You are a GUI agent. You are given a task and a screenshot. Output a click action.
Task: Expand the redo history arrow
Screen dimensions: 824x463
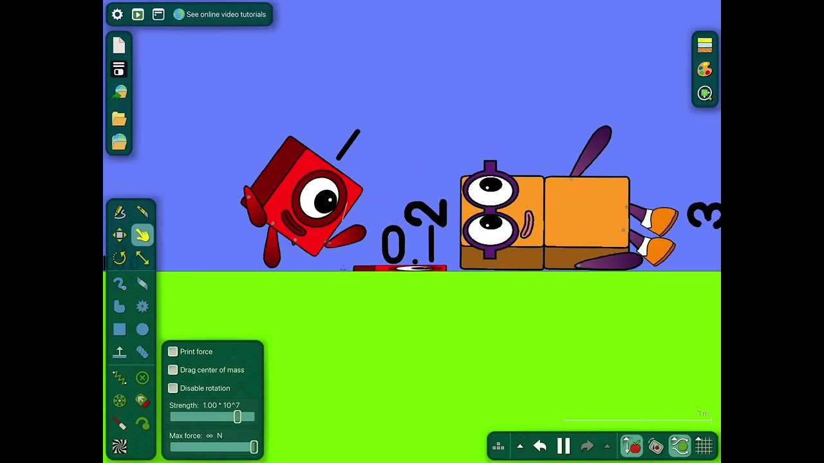[x=607, y=446]
